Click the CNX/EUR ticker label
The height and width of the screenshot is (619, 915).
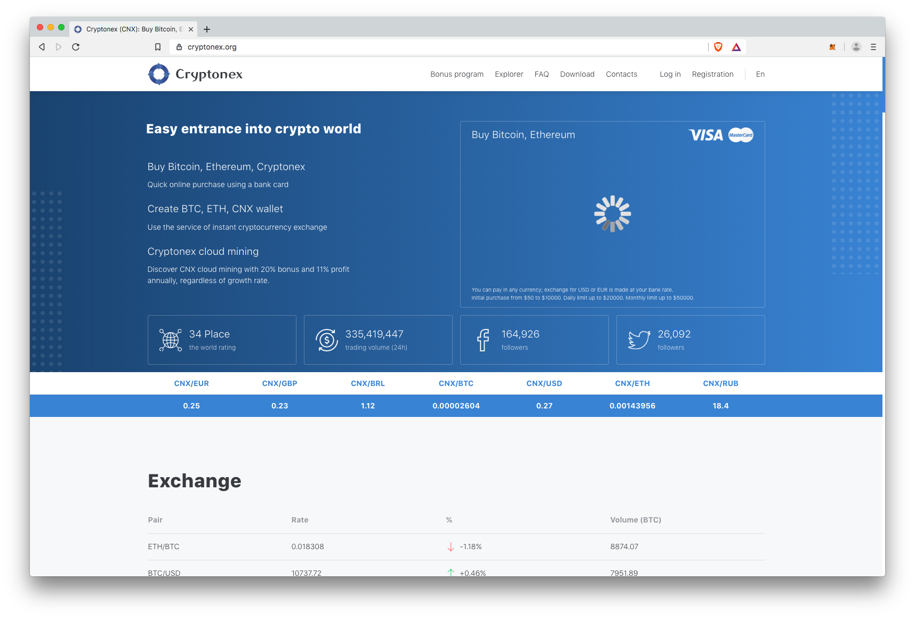(191, 383)
